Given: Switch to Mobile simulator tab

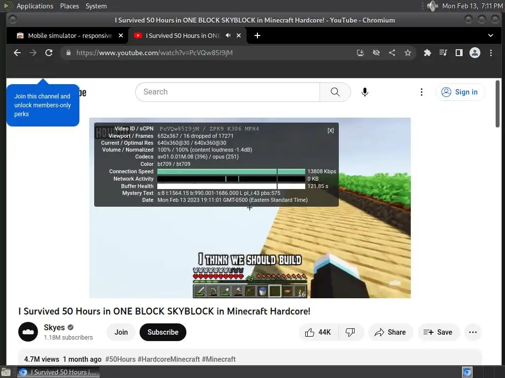Looking at the screenshot, I should (x=70, y=35).
